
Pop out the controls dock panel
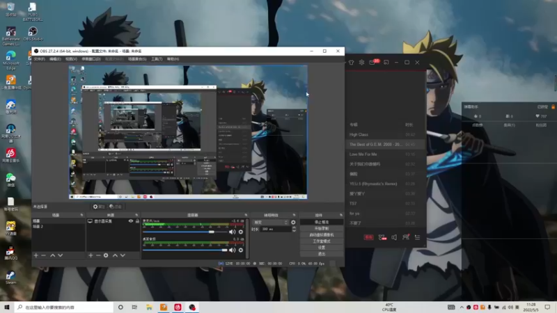pyautogui.click(x=341, y=215)
